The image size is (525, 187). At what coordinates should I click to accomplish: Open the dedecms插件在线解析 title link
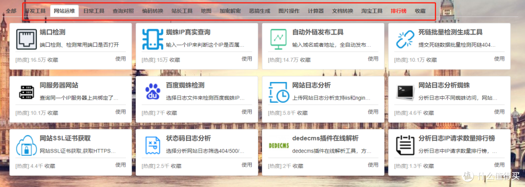tap(325, 138)
